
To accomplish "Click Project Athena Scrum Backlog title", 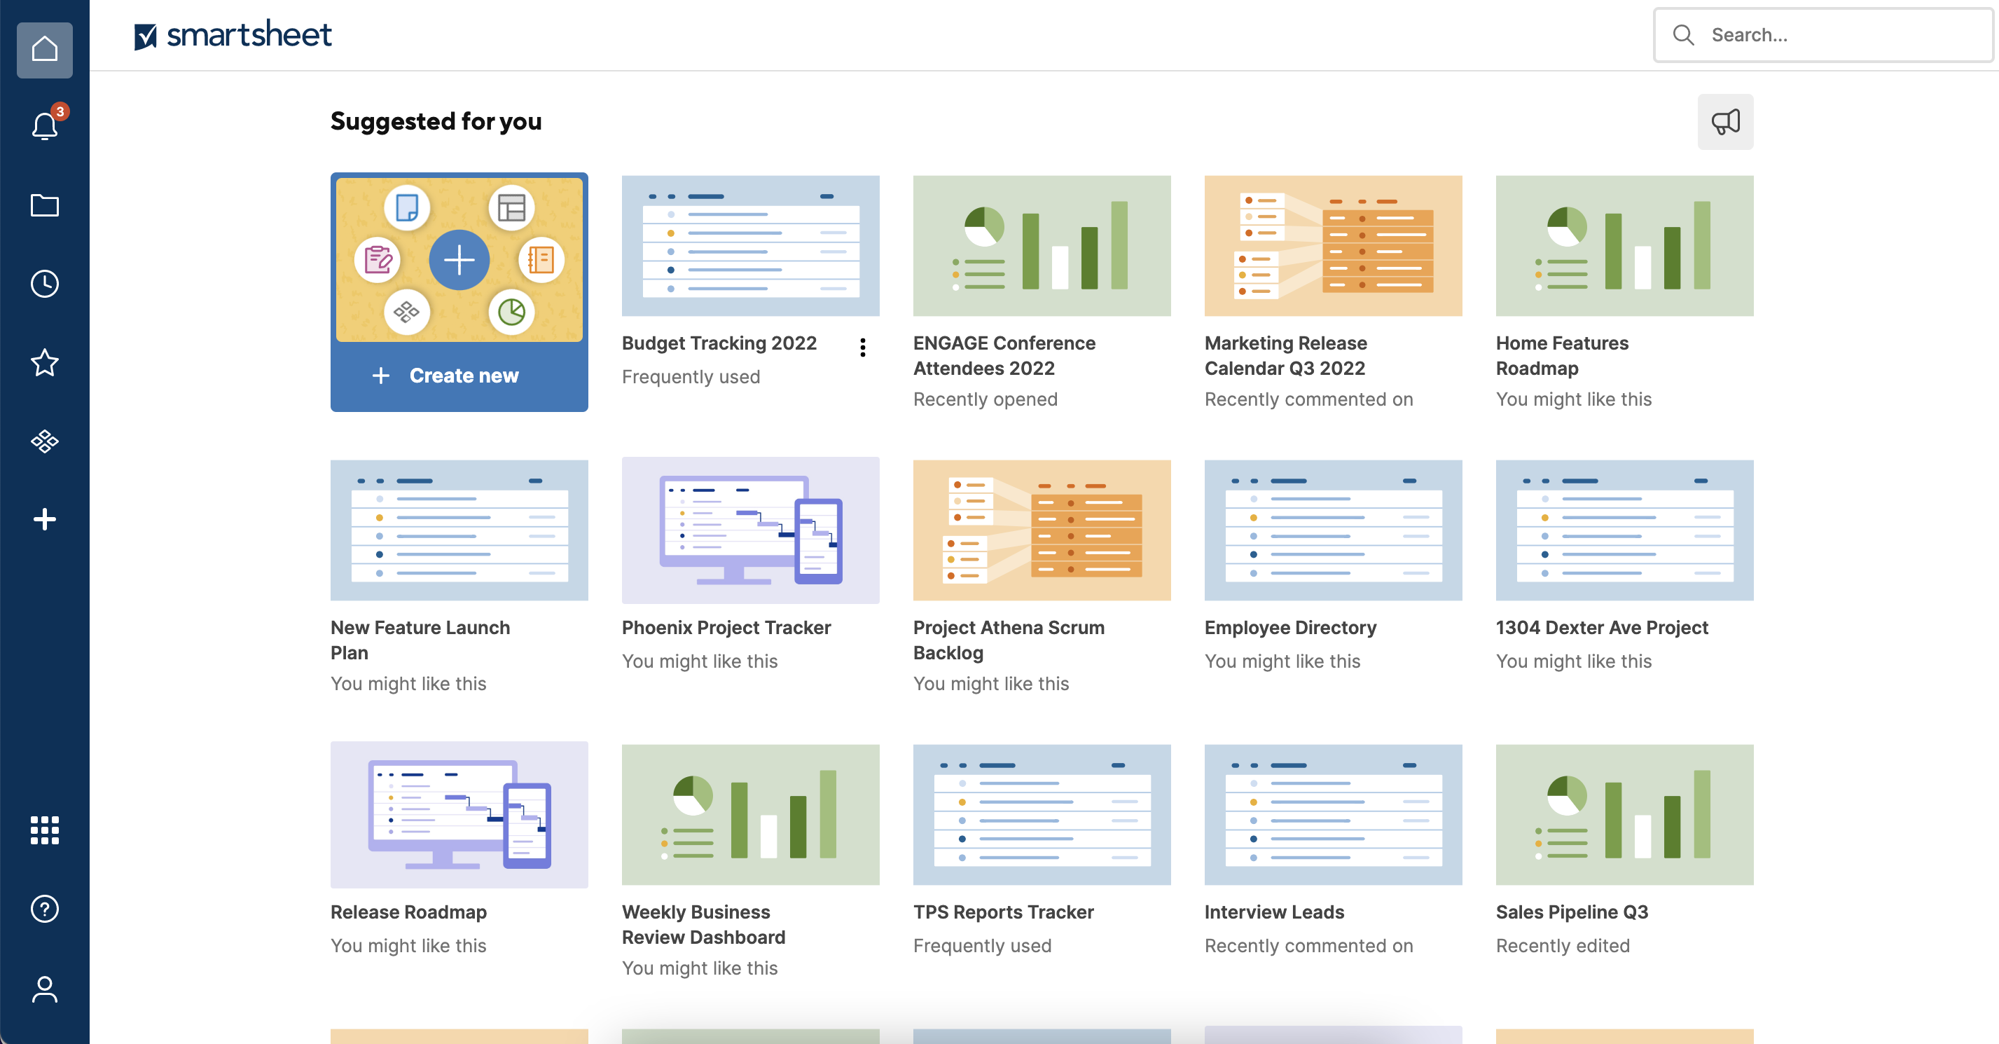I will (1009, 640).
